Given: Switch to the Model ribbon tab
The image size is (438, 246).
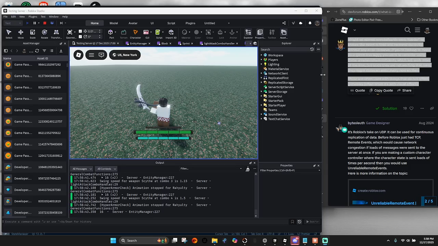Looking at the screenshot, I should coord(113,23).
